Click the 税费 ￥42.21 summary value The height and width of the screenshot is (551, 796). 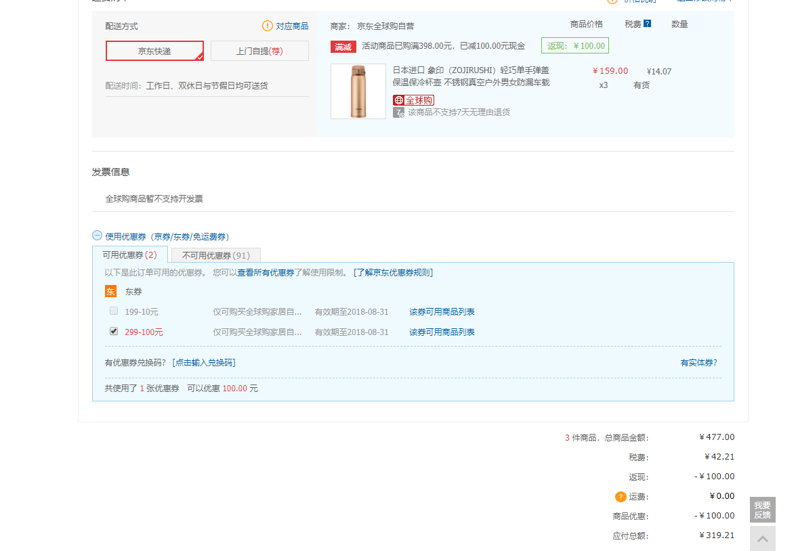click(x=719, y=457)
